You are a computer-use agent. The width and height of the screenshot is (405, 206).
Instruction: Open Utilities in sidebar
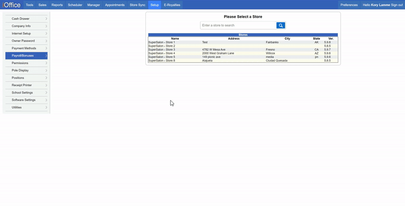(26, 108)
